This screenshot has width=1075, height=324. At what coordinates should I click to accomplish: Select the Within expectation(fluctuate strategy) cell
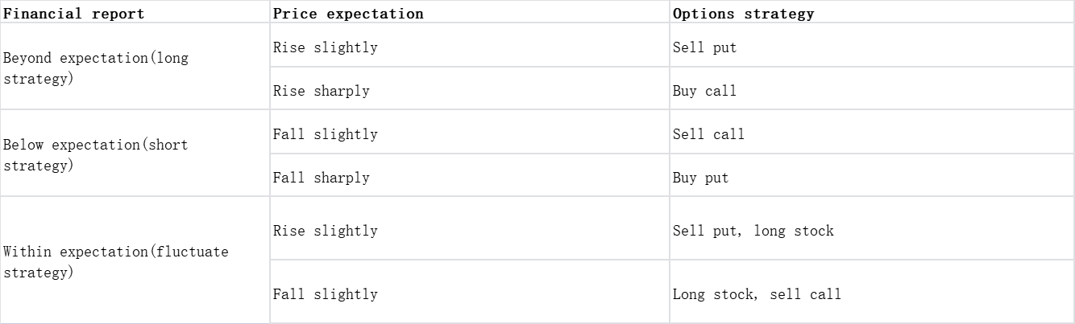tap(115, 262)
